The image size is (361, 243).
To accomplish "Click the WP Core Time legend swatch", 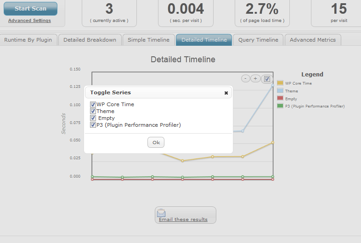I will [x=280, y=83].
